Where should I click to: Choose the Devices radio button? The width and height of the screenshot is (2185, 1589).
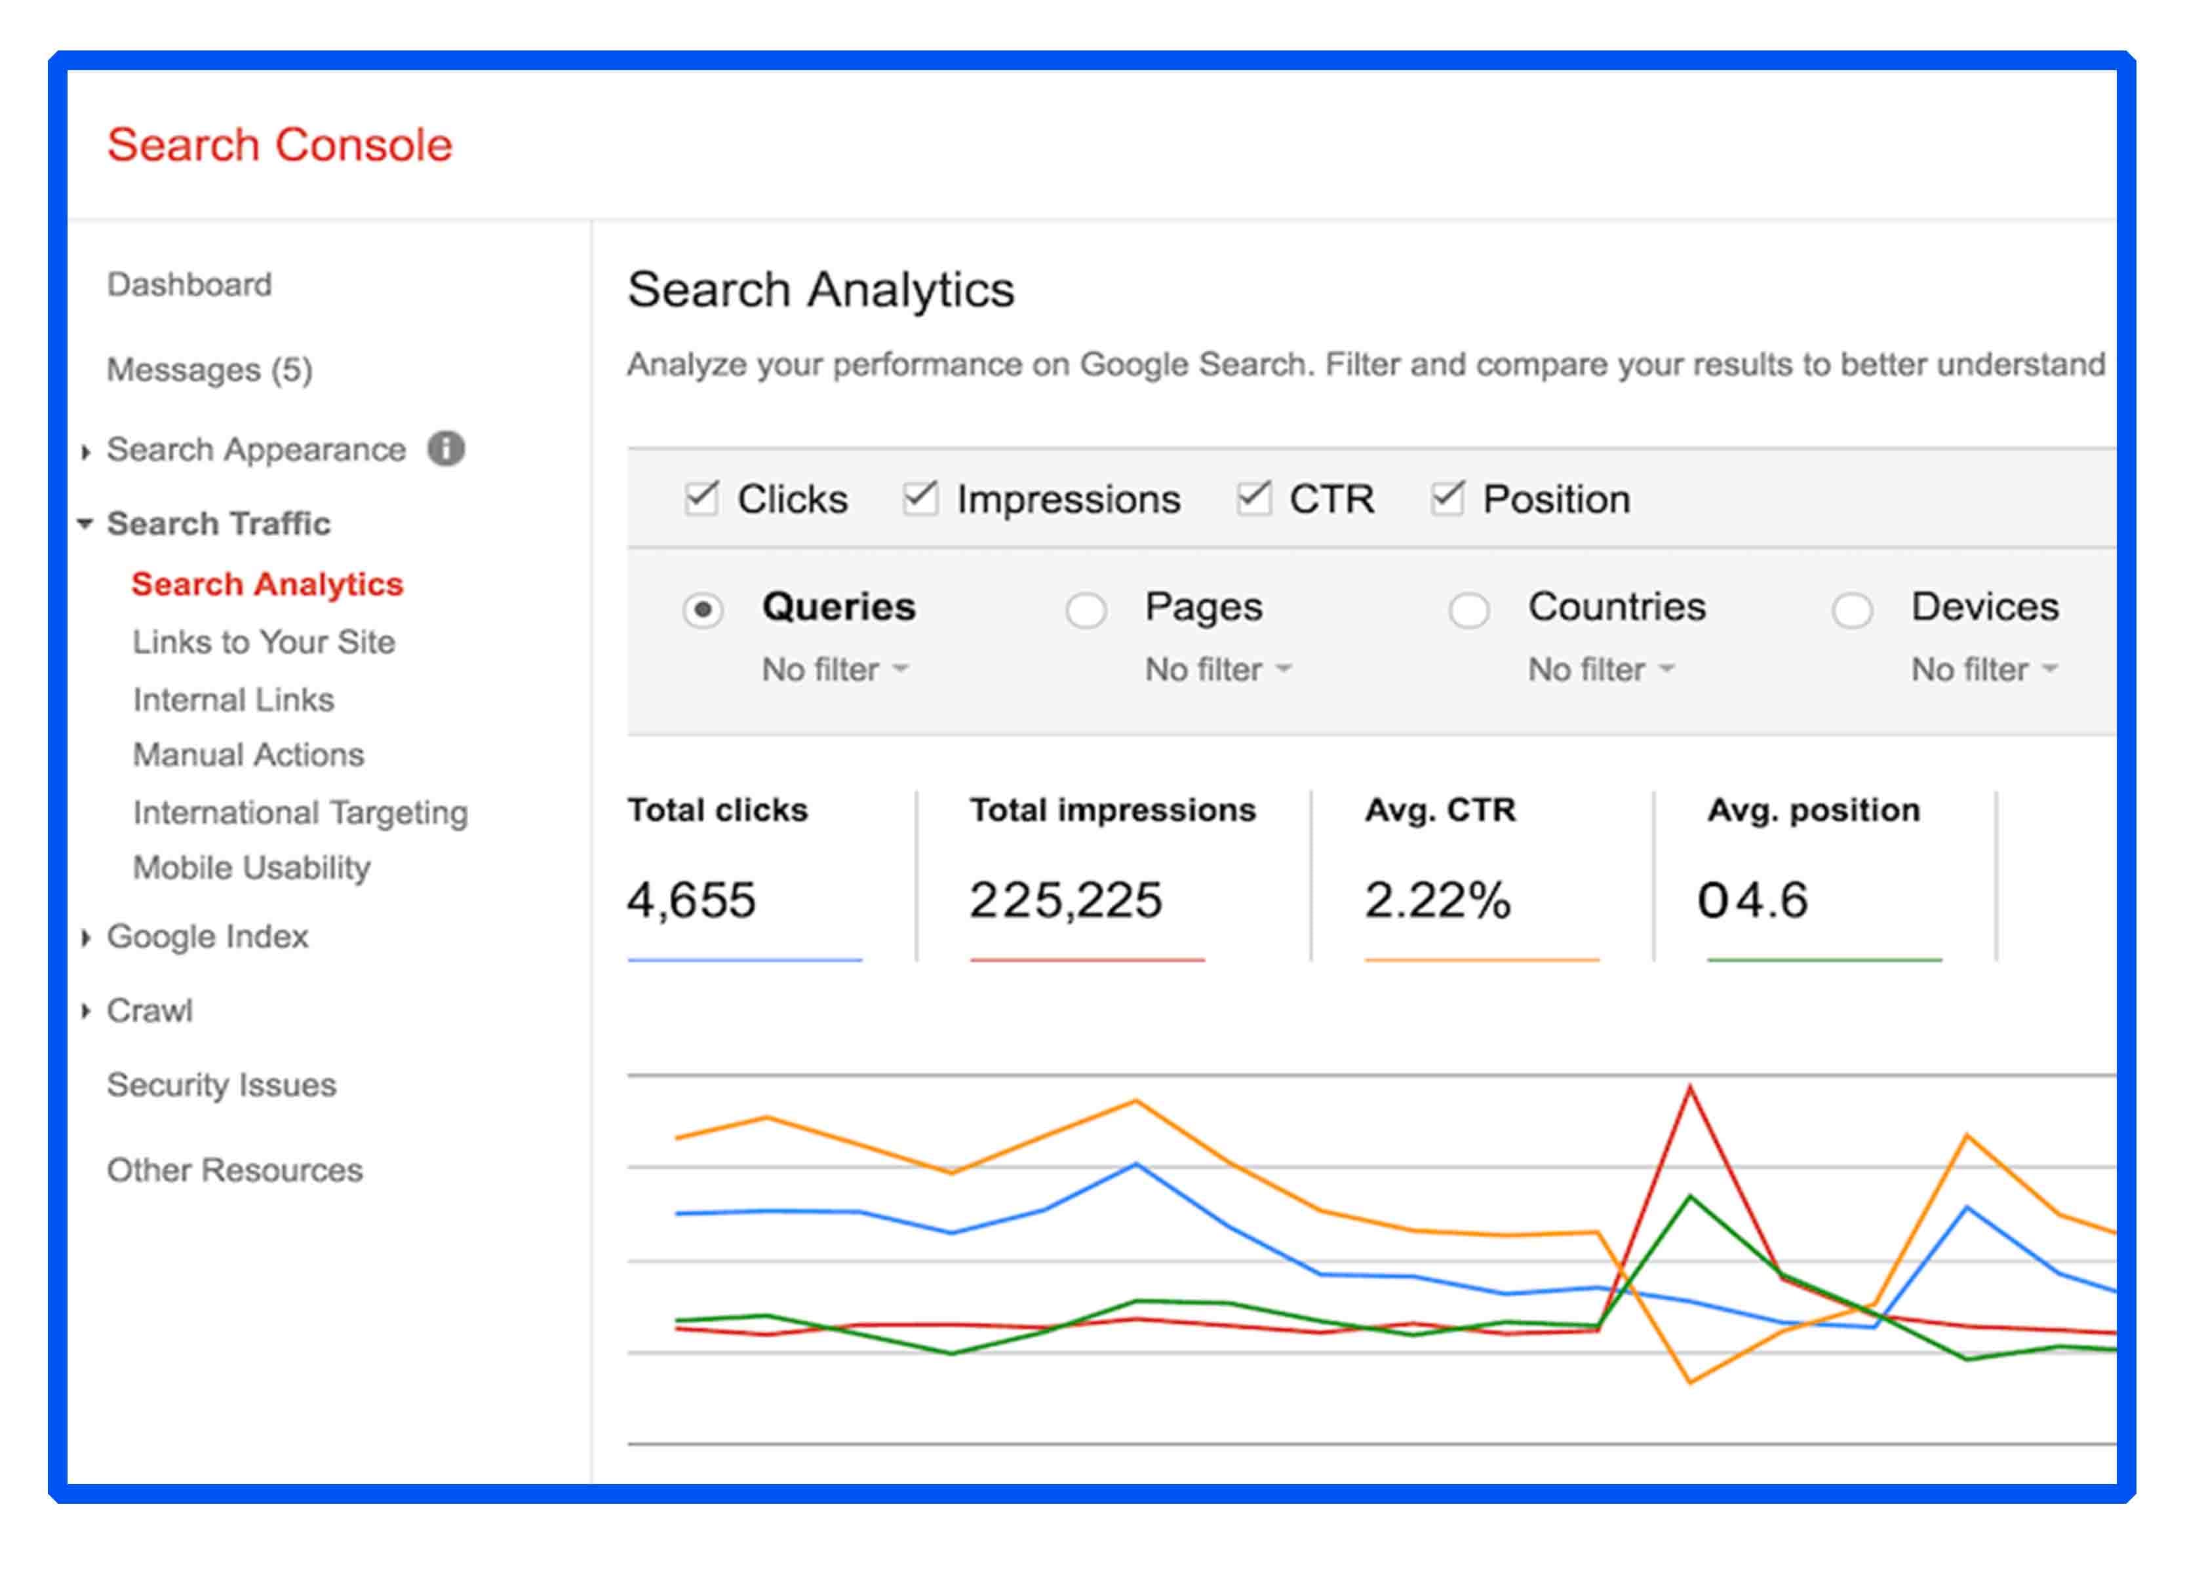[1852, 609]
